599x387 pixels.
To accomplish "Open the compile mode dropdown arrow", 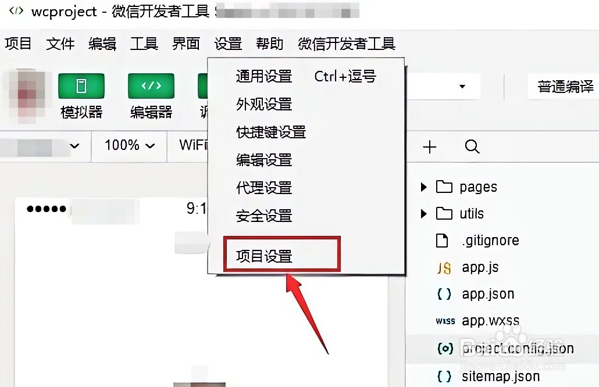I will (x=462, y=86).
